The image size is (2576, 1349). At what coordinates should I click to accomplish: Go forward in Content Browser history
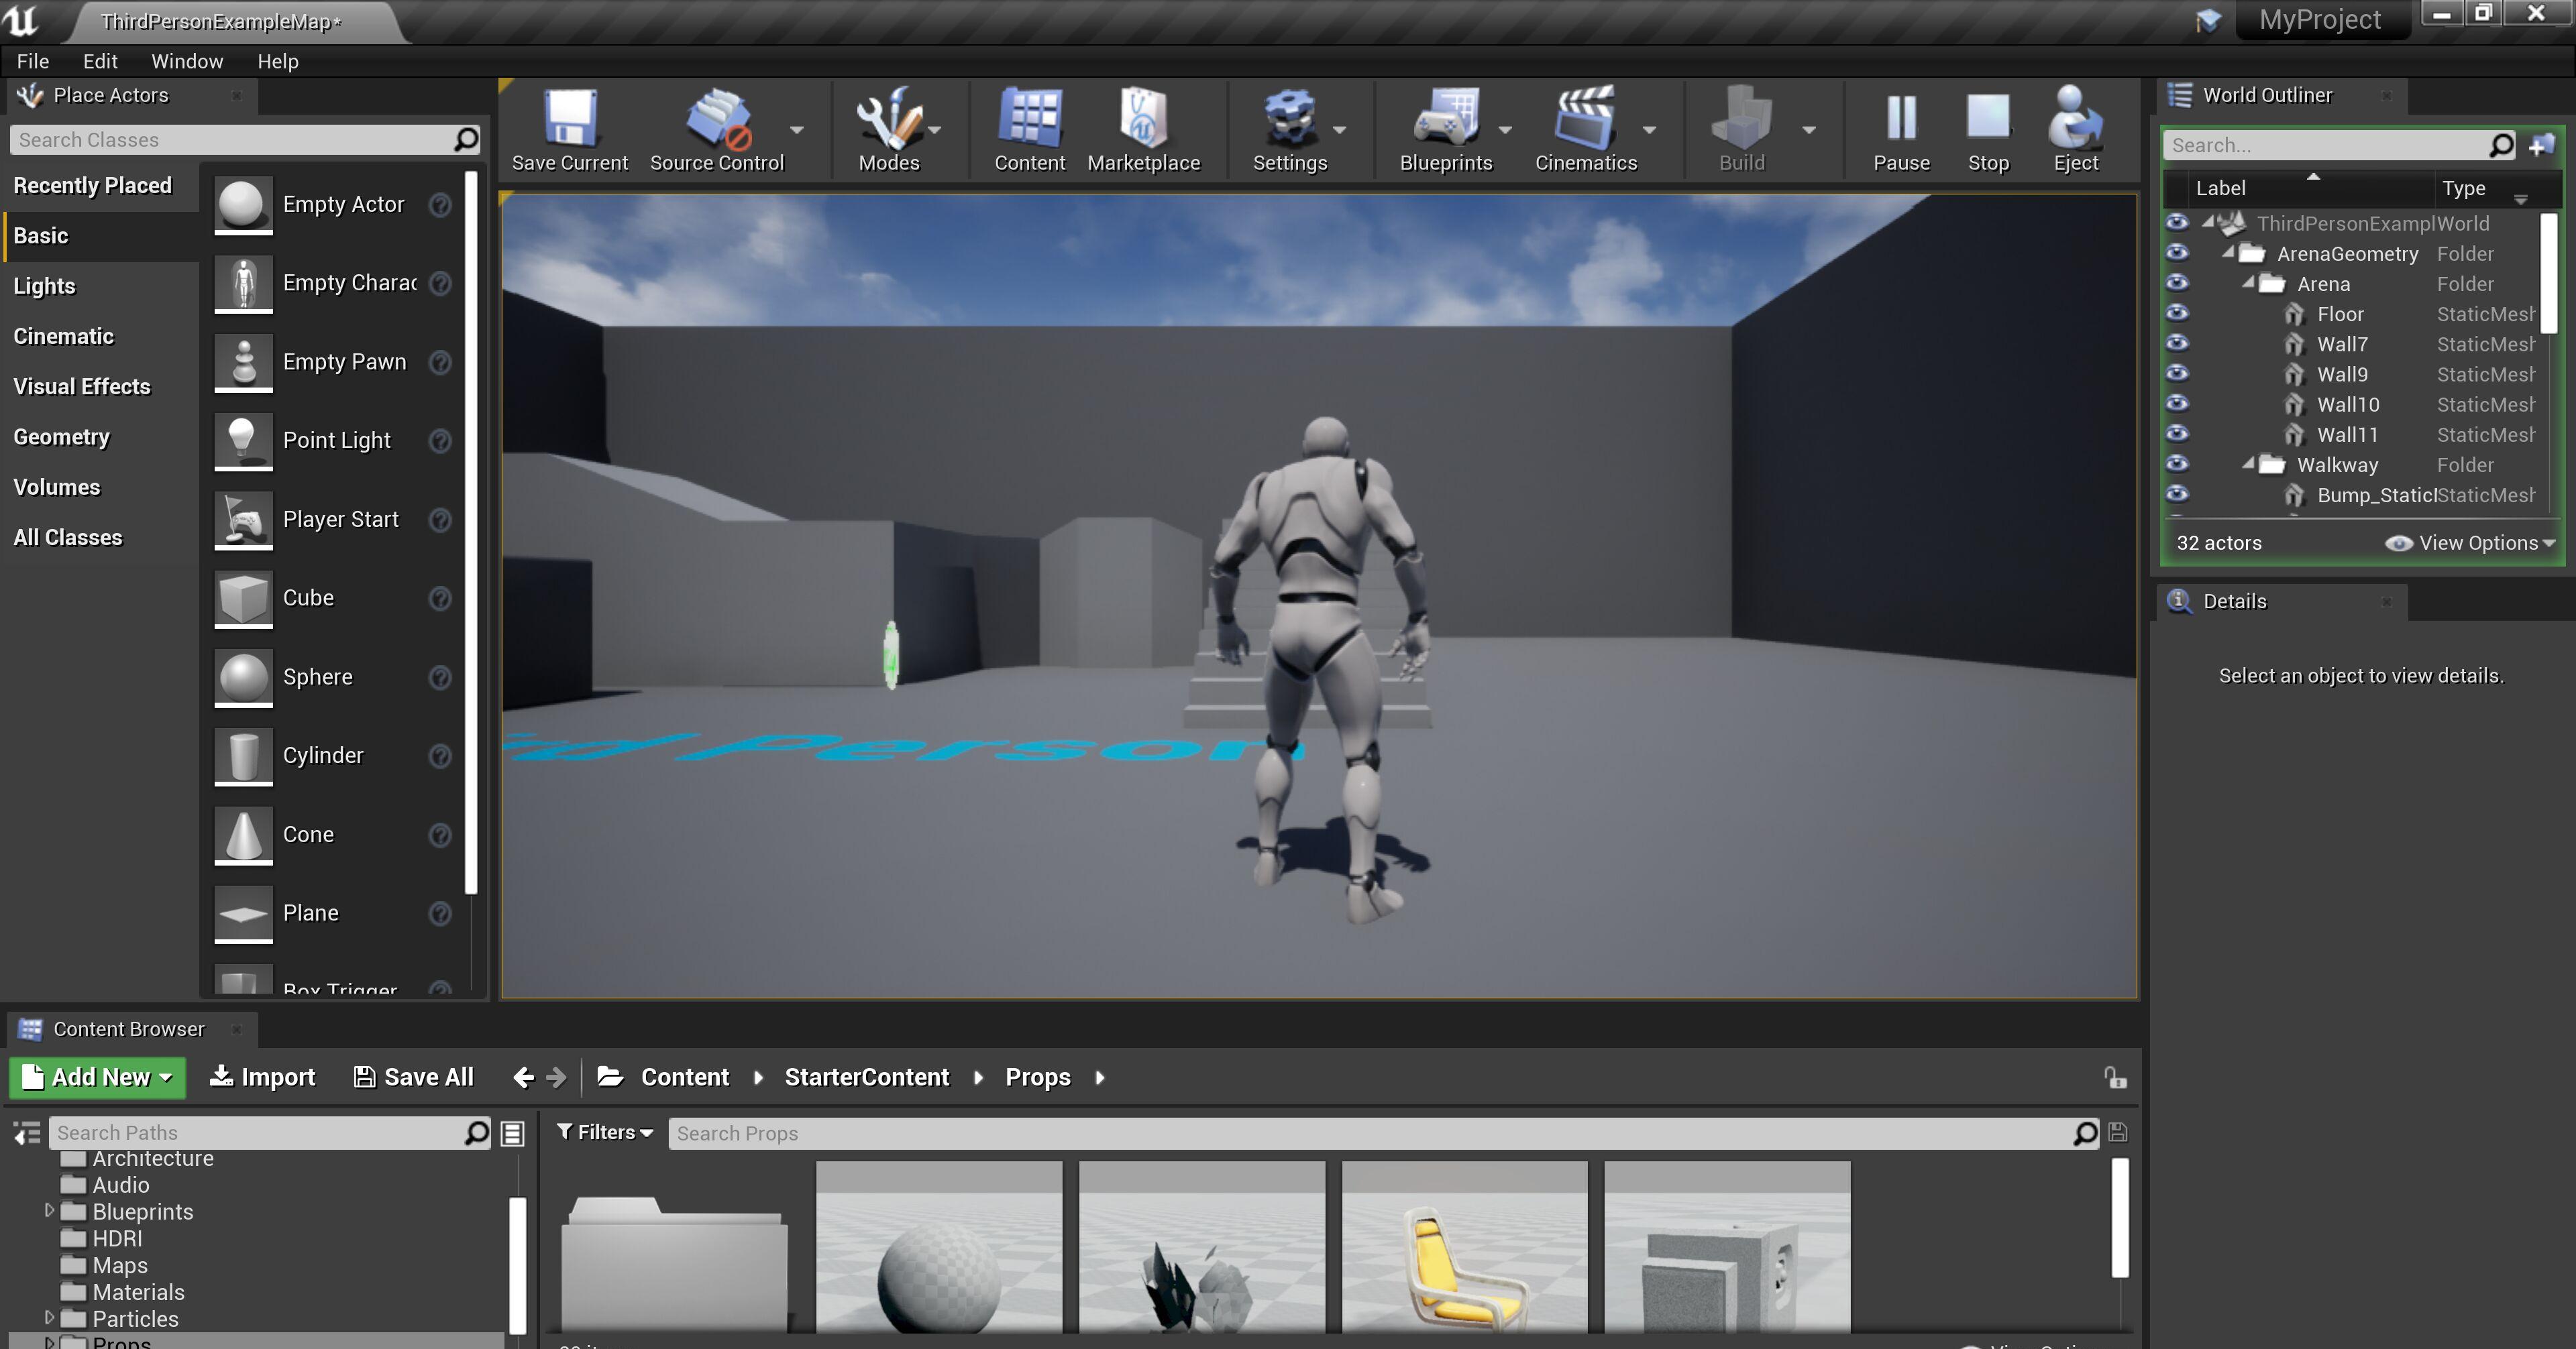coord(557,1077)
